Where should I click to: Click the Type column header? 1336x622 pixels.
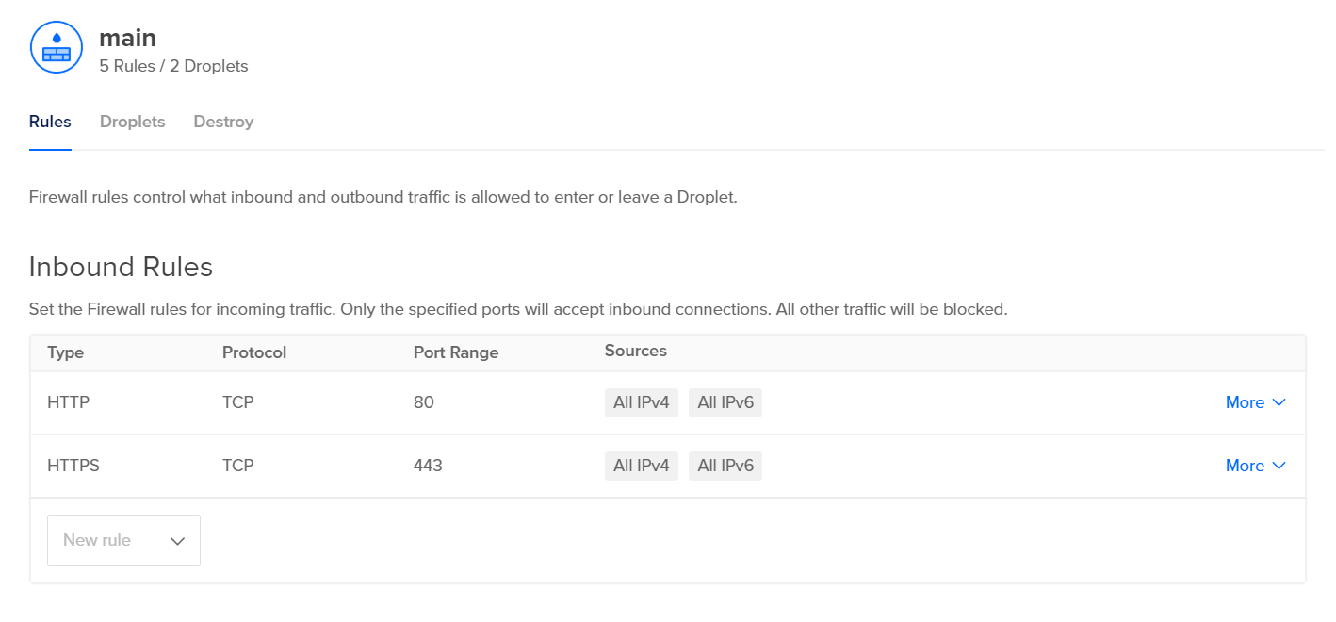tap(65, 352)
